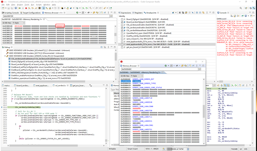
Task: Check the disabled CSL_serdesLaneEnable breakpoint checkbox
Action: [x=122, y=25]
